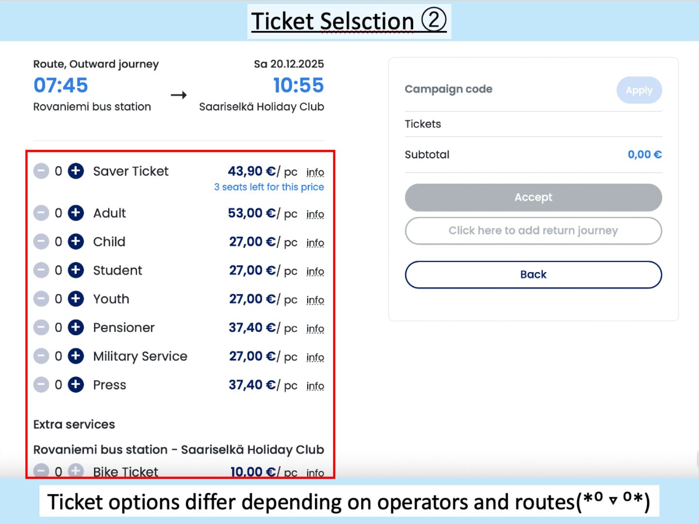
Task: Click here to add return journey
Action: pos(533,230)
